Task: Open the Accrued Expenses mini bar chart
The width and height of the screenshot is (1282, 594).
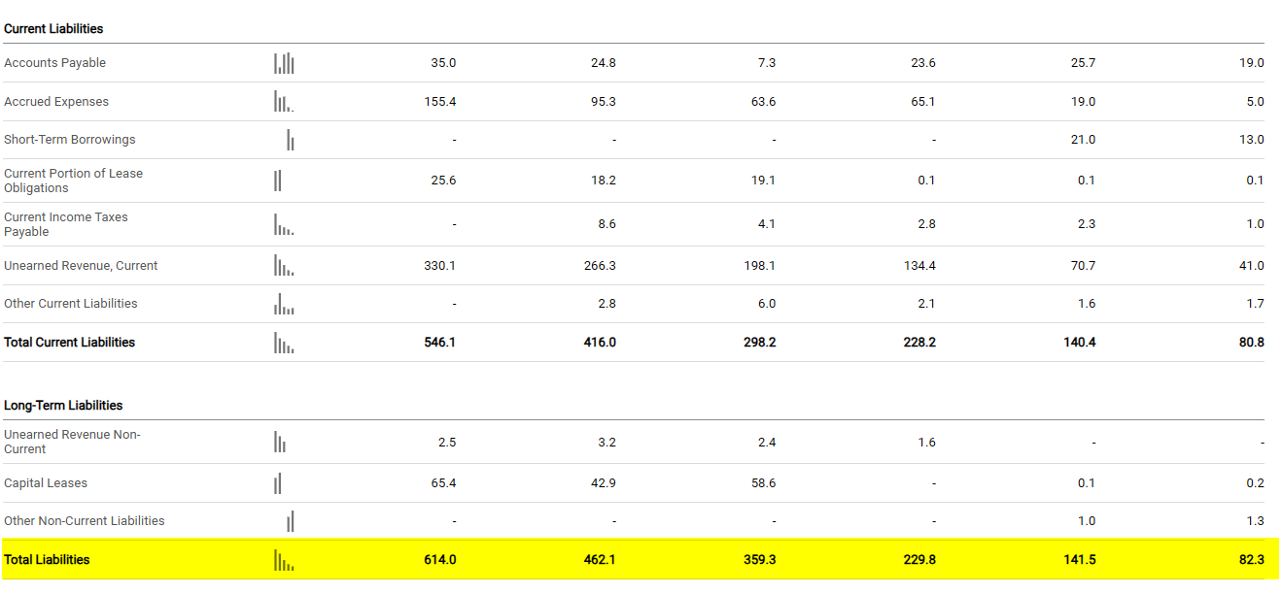Action: coord(284,102)
